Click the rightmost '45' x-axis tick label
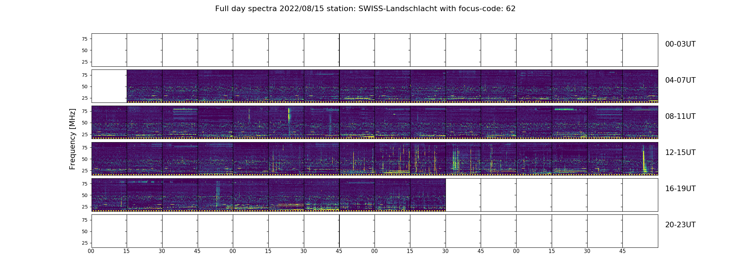The width and height of the screenshot is (731, 278). 622,251
